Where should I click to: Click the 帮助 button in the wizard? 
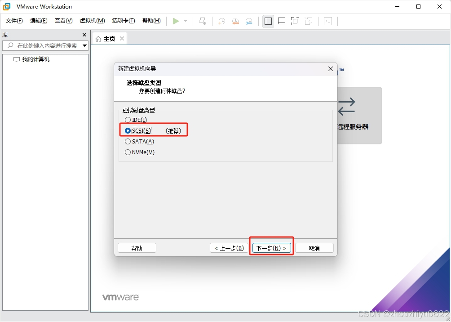pyautogui.click(x=137, y=248)
